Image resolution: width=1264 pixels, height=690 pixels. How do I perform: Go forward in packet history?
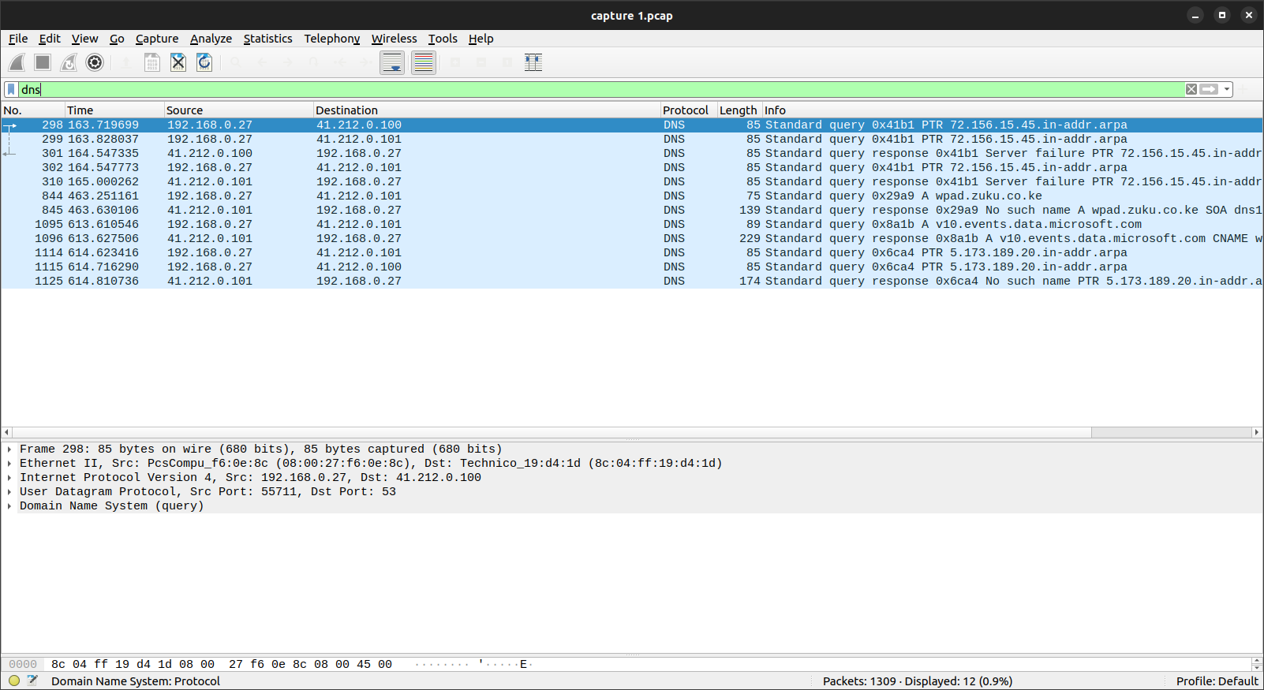click(x=288, y=62)
